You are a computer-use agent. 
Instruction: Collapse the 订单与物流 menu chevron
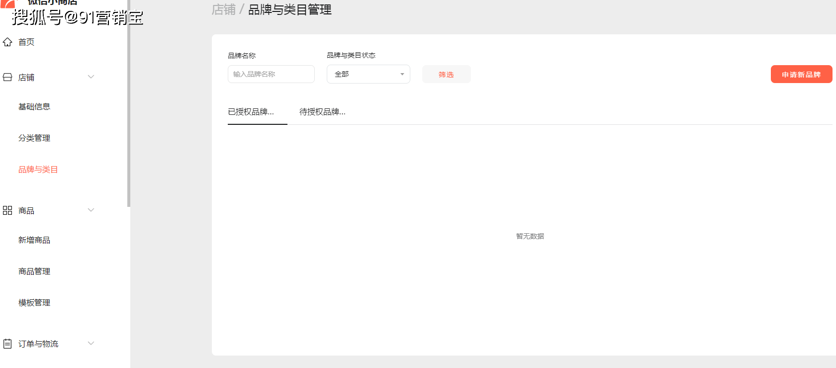pos(91,343)
